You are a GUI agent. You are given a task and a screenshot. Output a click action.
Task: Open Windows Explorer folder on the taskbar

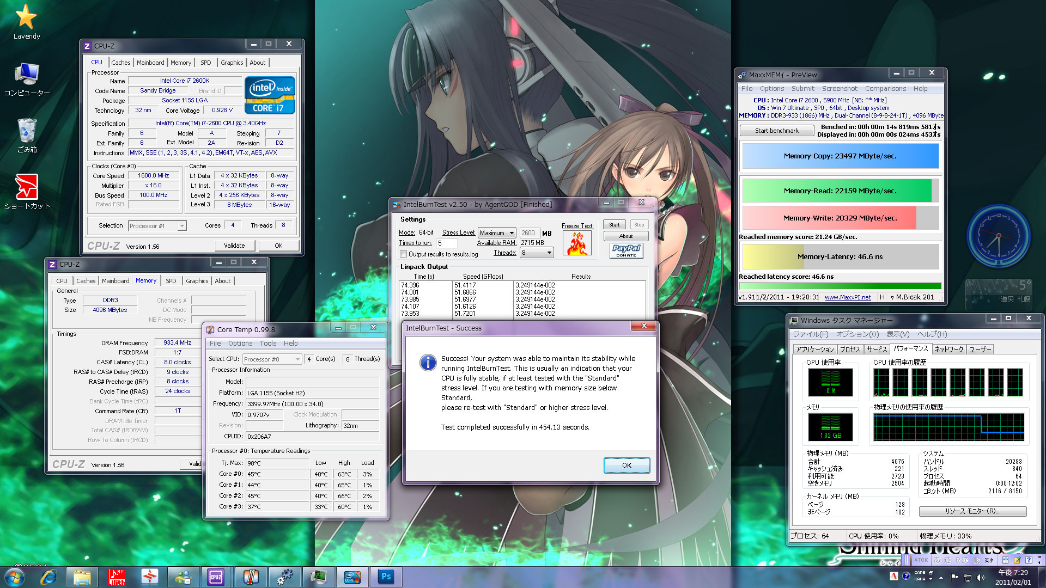(82, 577)
